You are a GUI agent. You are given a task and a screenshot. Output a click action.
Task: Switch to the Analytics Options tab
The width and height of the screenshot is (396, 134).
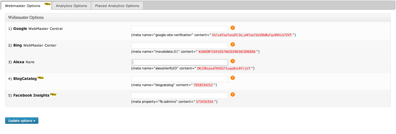pos(71,6)
